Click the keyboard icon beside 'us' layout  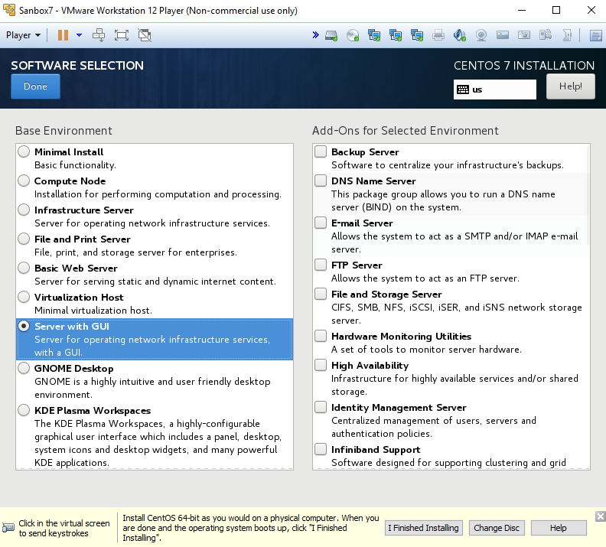[x=463, y=90]
